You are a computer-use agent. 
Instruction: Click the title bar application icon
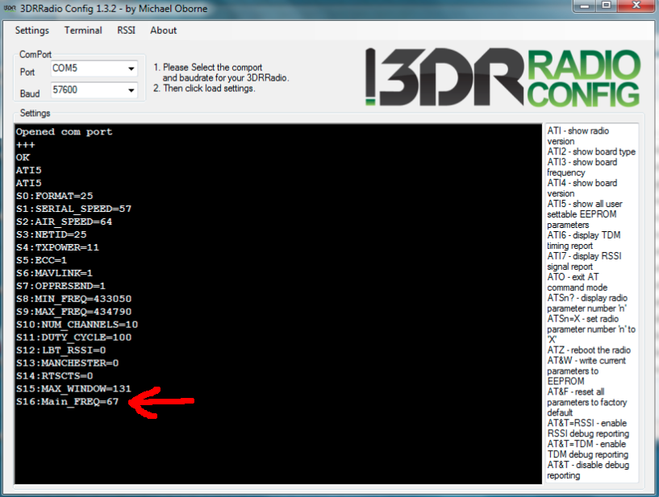9,8
